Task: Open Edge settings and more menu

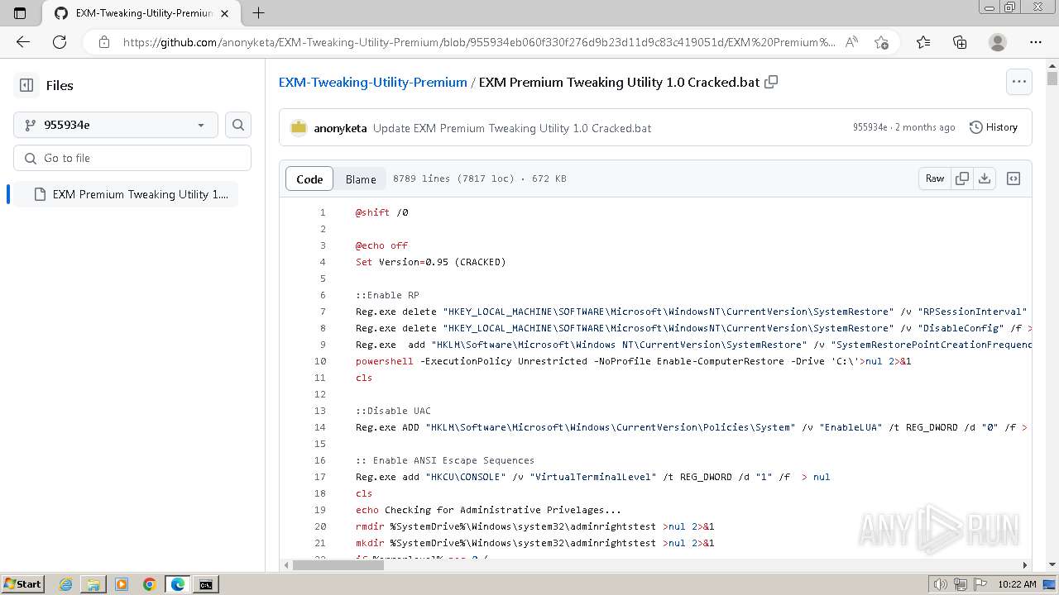Action: pyautogui.click(x=1036, y=42)
